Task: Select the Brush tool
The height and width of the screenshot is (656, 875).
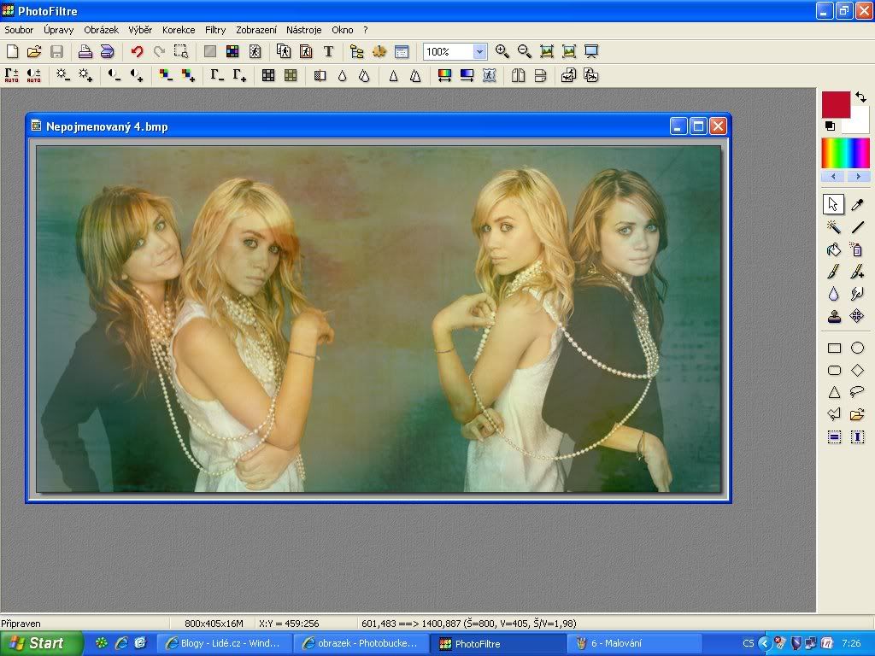Action: coord(834,272)
